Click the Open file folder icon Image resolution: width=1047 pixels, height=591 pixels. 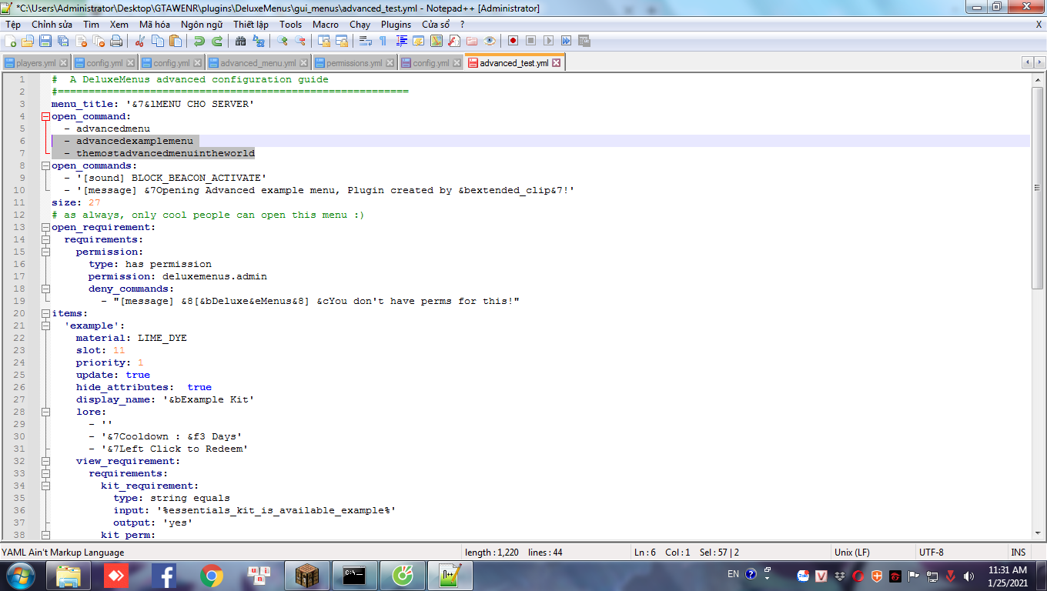(x=28, y=41)
